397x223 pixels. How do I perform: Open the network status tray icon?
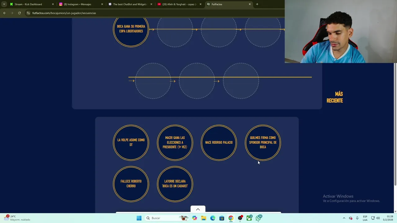coord(373,218)
